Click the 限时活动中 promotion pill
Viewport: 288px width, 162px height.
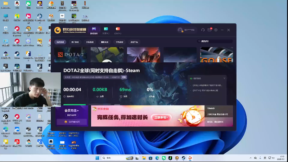(x=71, y=115)
